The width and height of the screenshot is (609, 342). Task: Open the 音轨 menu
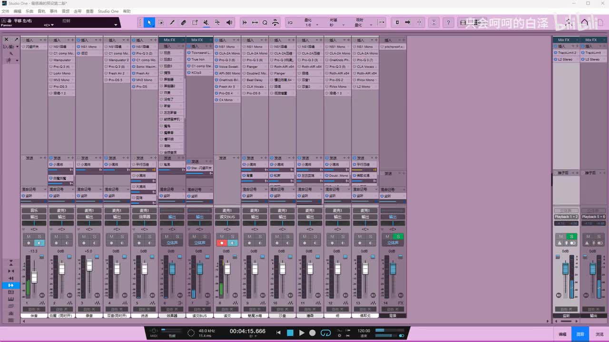pos(41,11)
